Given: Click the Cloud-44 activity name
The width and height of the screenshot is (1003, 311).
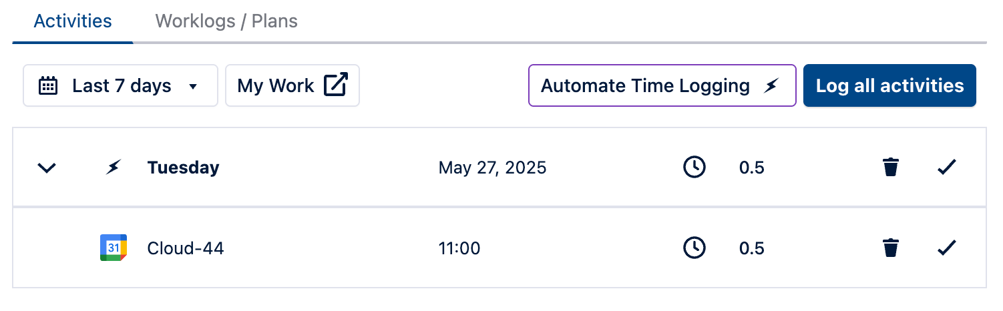Looking at the screenshot, I should tap(186, 248).
